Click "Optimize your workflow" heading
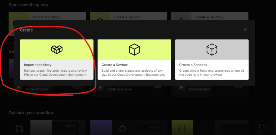The image size is (276, 135). pyautogui.click(x=31, y=113)
